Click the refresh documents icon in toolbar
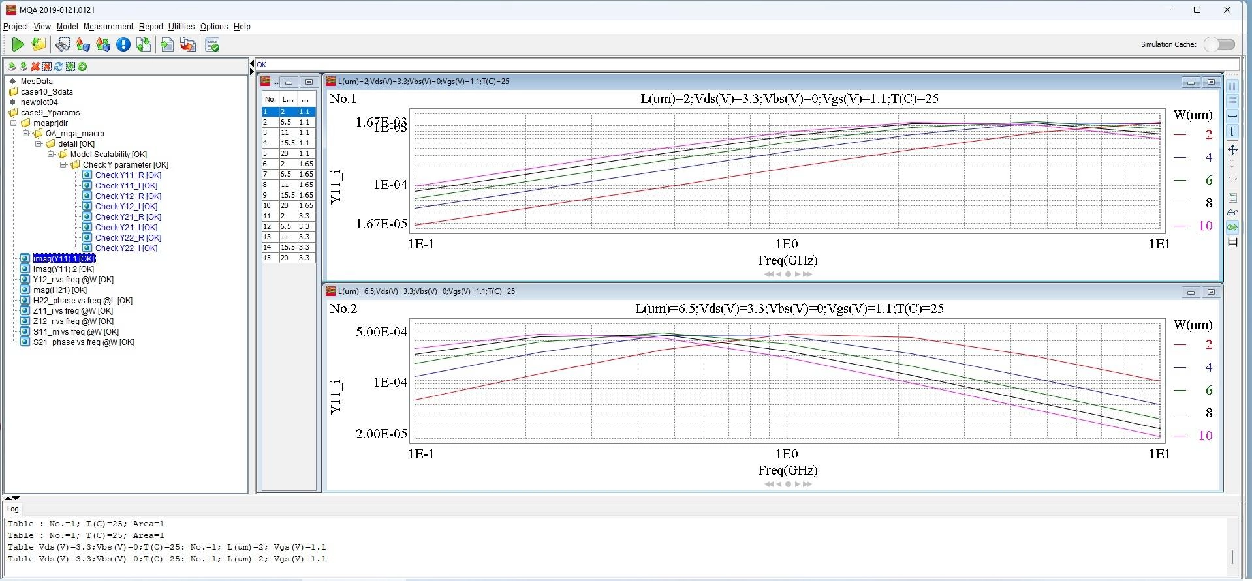This screenshot has height=581, width=1252. (x=144, y=44)
